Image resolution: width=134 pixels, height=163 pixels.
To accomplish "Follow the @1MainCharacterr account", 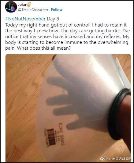I will click(x=57, y=10).
